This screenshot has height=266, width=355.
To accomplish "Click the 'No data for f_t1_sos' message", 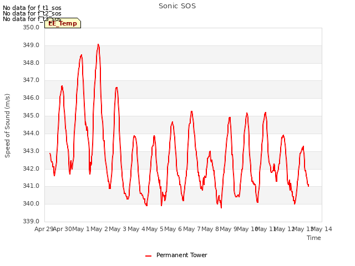I will [32, 8].
